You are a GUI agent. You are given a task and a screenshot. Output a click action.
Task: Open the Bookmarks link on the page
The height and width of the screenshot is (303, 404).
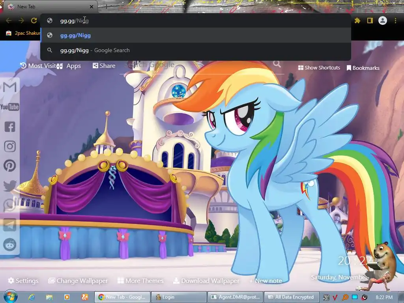(363, 68)
